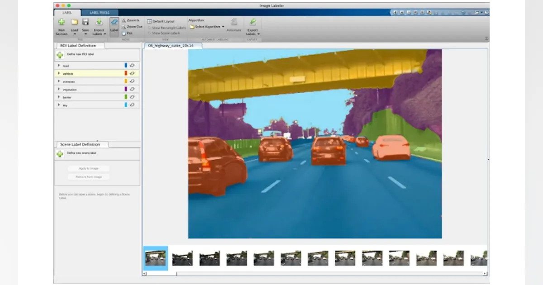The width and height of the screenshot is (543, 285).
Task: Start a New Session
Action: click(62, 27)
